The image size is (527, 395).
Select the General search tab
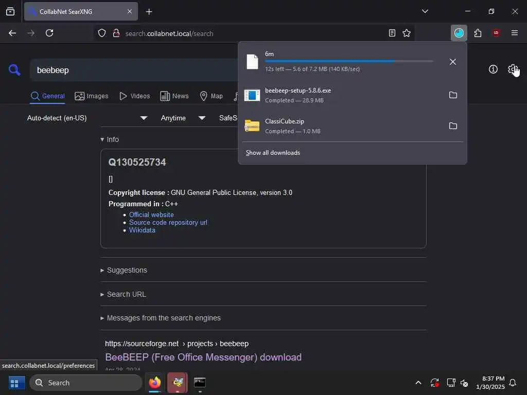pyautogui.click(x=47, y=96)
